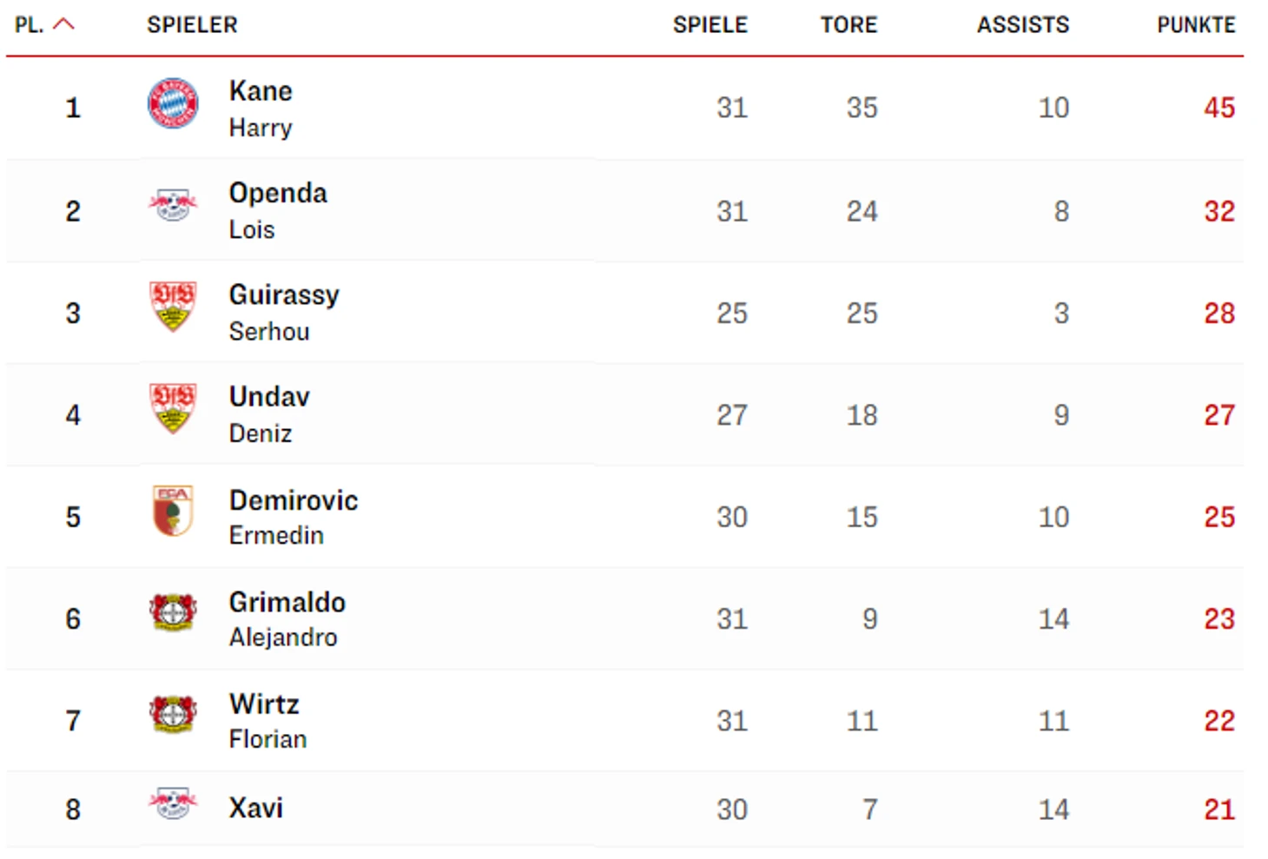Sort players by ASSISTS column header
This screenshot has height=859, width=1268.
tap(1023, 25)
